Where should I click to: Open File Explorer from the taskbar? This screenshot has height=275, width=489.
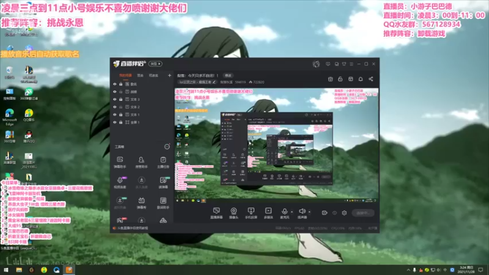coord(19,270)
